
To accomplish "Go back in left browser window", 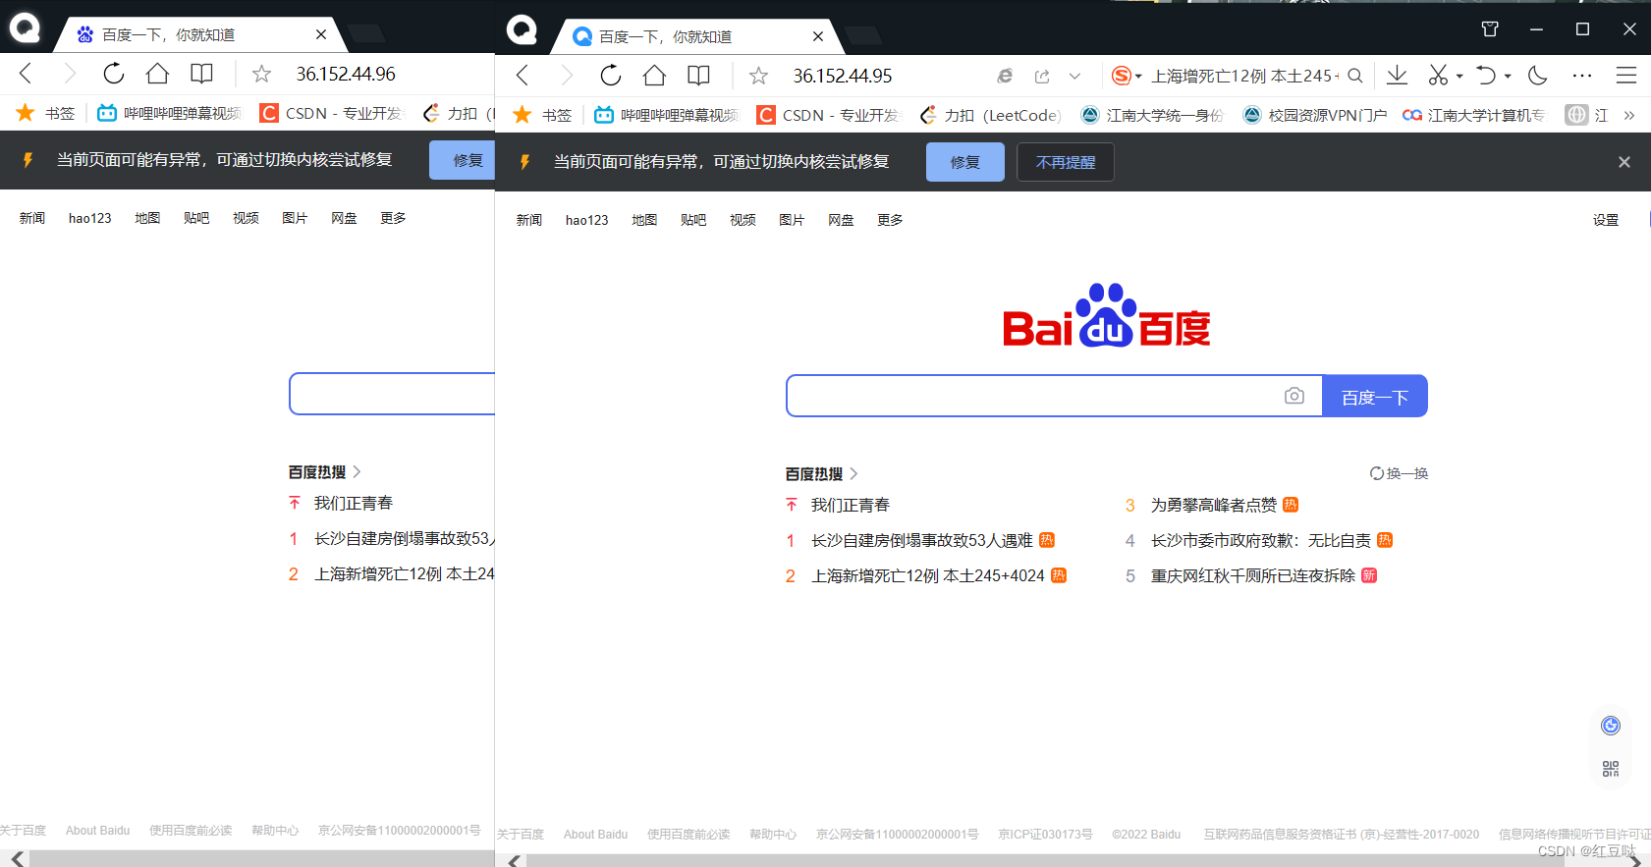I will (x=26, y=74).
